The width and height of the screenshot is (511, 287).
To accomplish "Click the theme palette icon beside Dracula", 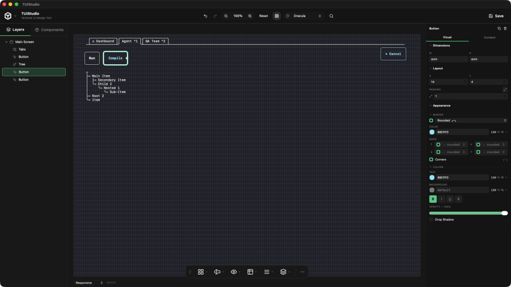I will (x=288, y=16).
